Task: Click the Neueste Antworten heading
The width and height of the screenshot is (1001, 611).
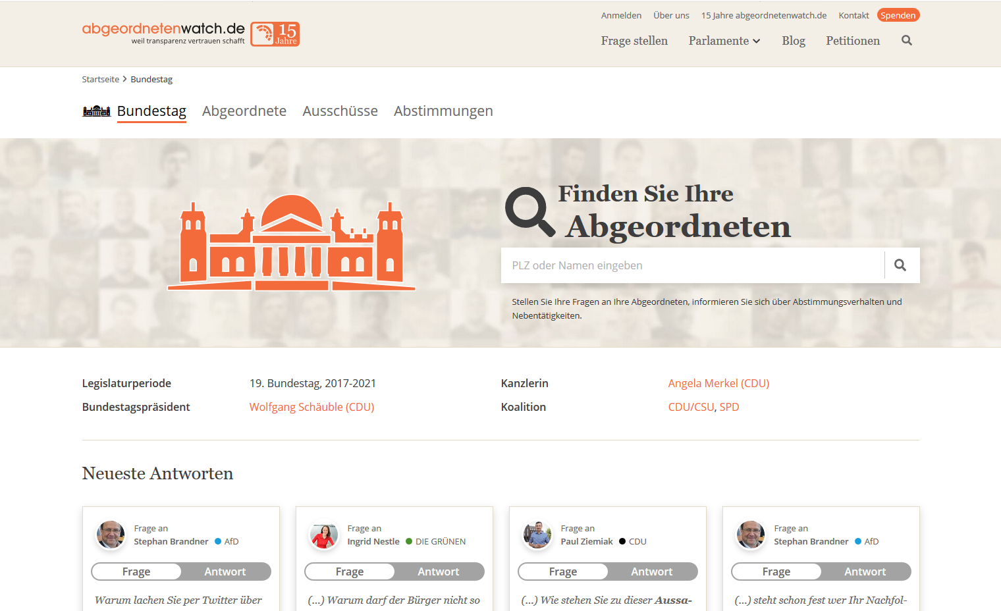Action: coord(157,473)
